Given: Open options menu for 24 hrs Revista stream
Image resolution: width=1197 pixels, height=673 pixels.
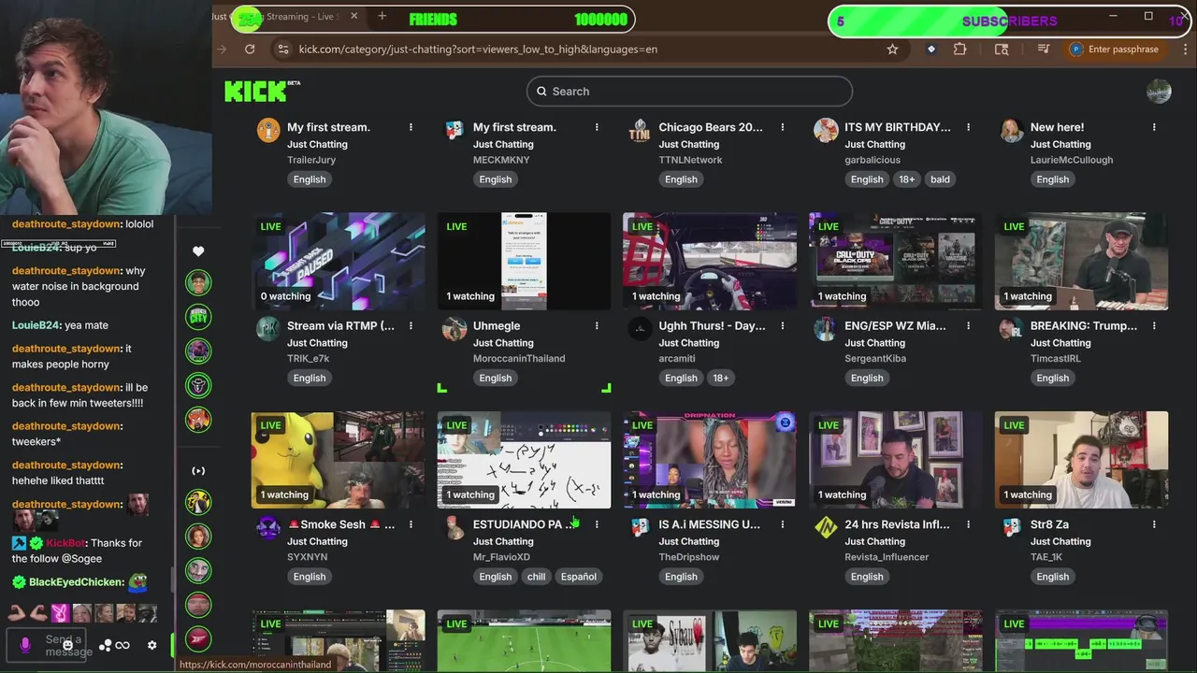Looking at the screenshot, I should (968, 524).
